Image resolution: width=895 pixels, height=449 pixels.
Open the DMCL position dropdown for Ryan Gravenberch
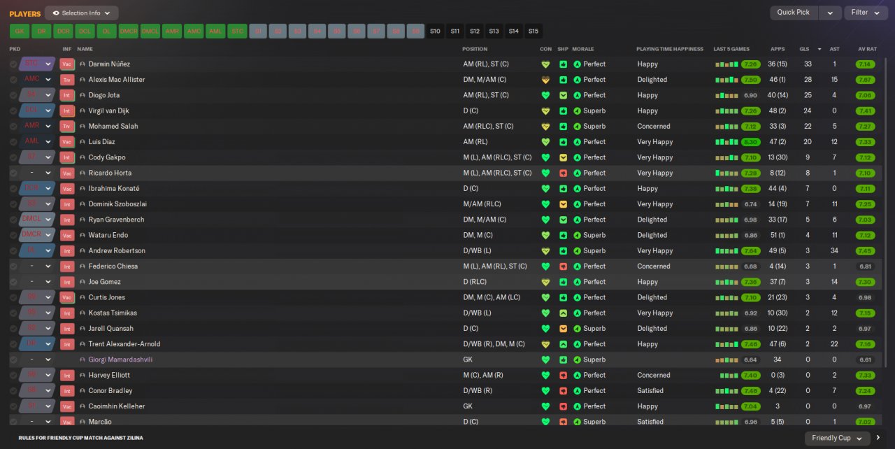(x=37, y=220)
